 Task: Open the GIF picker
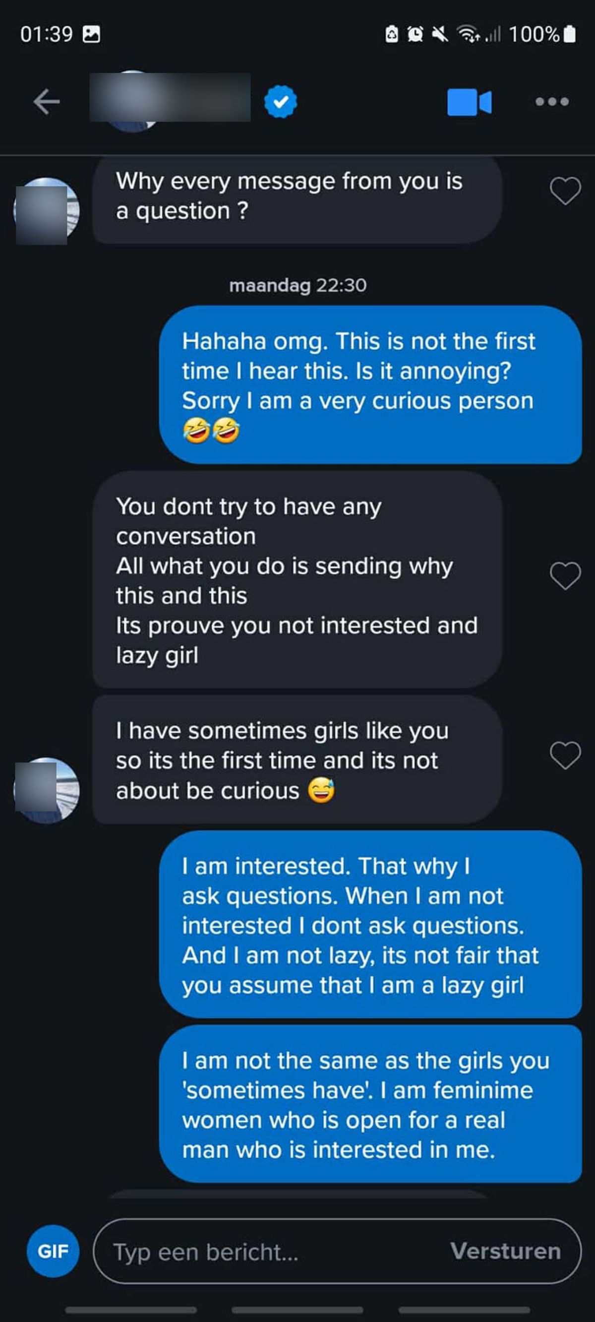[53, 1251]
